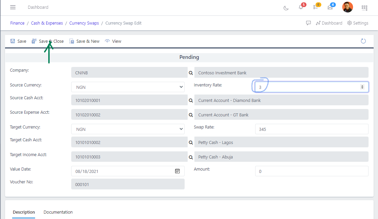Adjust Inventory Rate spinner arrows
378x219 pixels.
tap(362, 87)
